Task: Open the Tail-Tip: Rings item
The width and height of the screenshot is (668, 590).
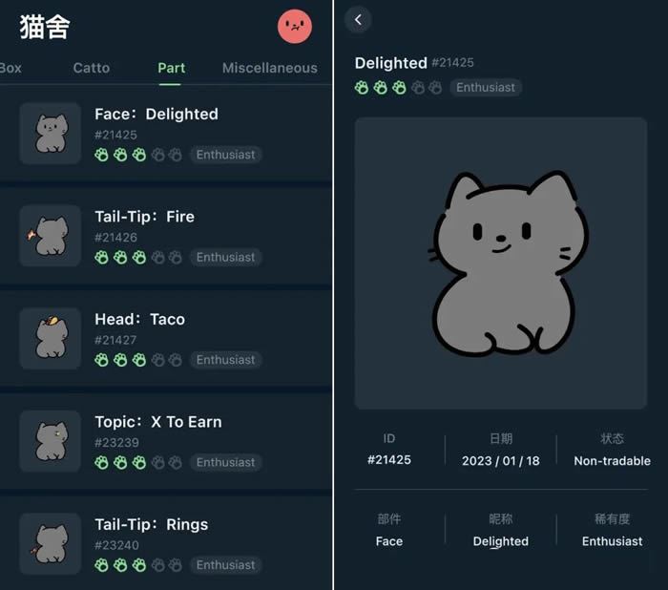Action: (166, 543)
